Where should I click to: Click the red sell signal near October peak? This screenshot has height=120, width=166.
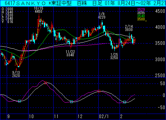point(46,83)
